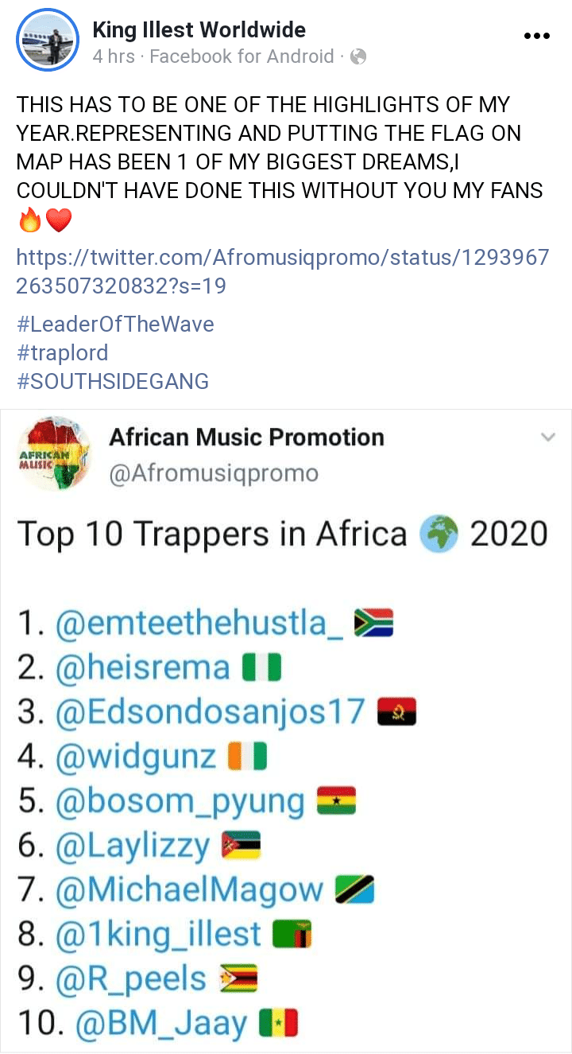Expand the tweet options chevron

pos(547,438)
